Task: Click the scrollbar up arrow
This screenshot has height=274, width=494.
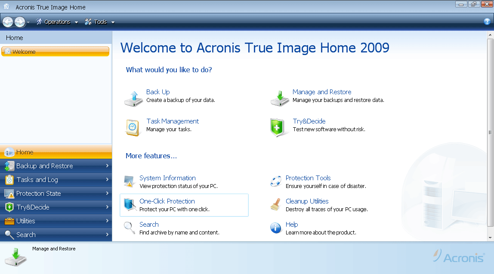Action: point(490,34)
